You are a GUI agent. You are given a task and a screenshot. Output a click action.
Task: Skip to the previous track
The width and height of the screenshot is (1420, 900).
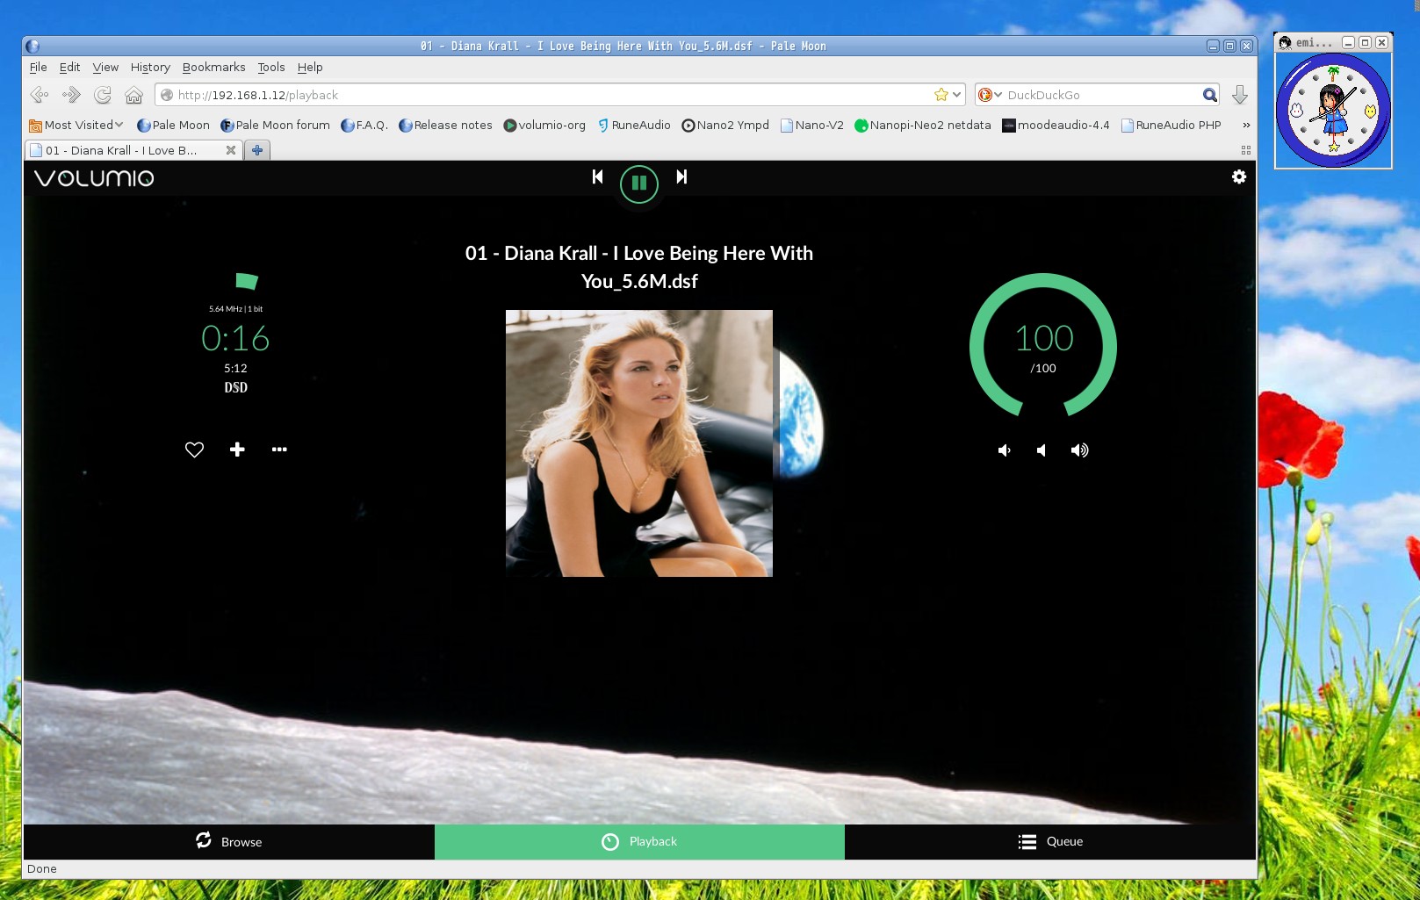(x=597, y=177)
